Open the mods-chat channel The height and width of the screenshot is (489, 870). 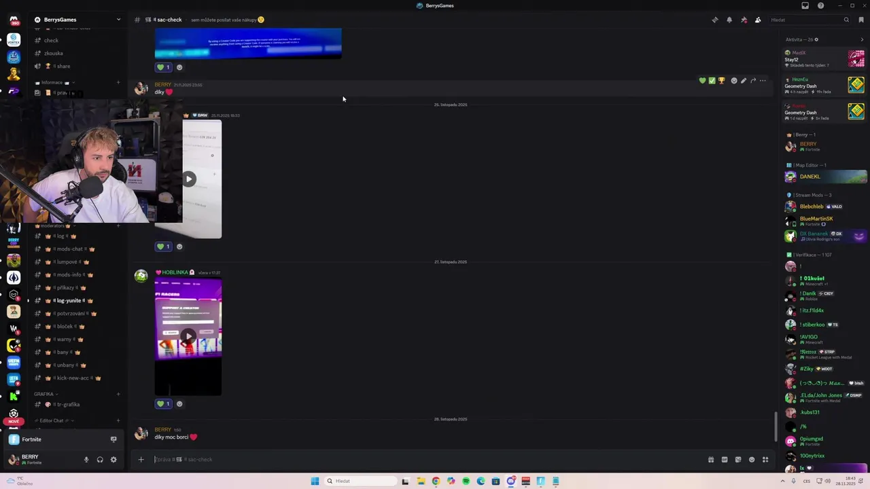pos(77,249)
